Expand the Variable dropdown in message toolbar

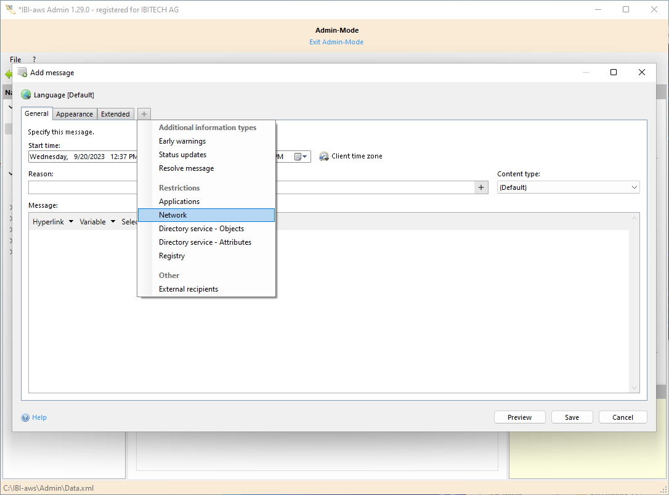point(97,222)
